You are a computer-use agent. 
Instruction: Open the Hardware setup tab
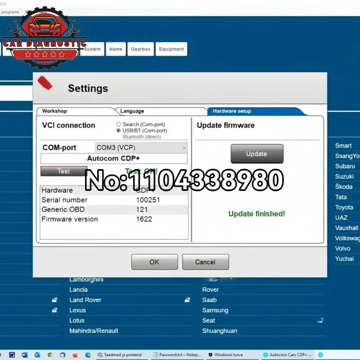232,111
